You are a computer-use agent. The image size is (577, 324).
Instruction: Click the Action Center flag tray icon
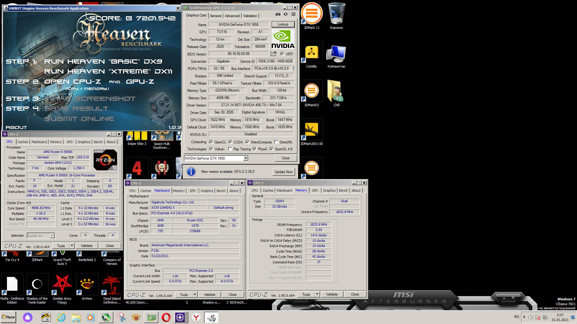tap(538, 317)
